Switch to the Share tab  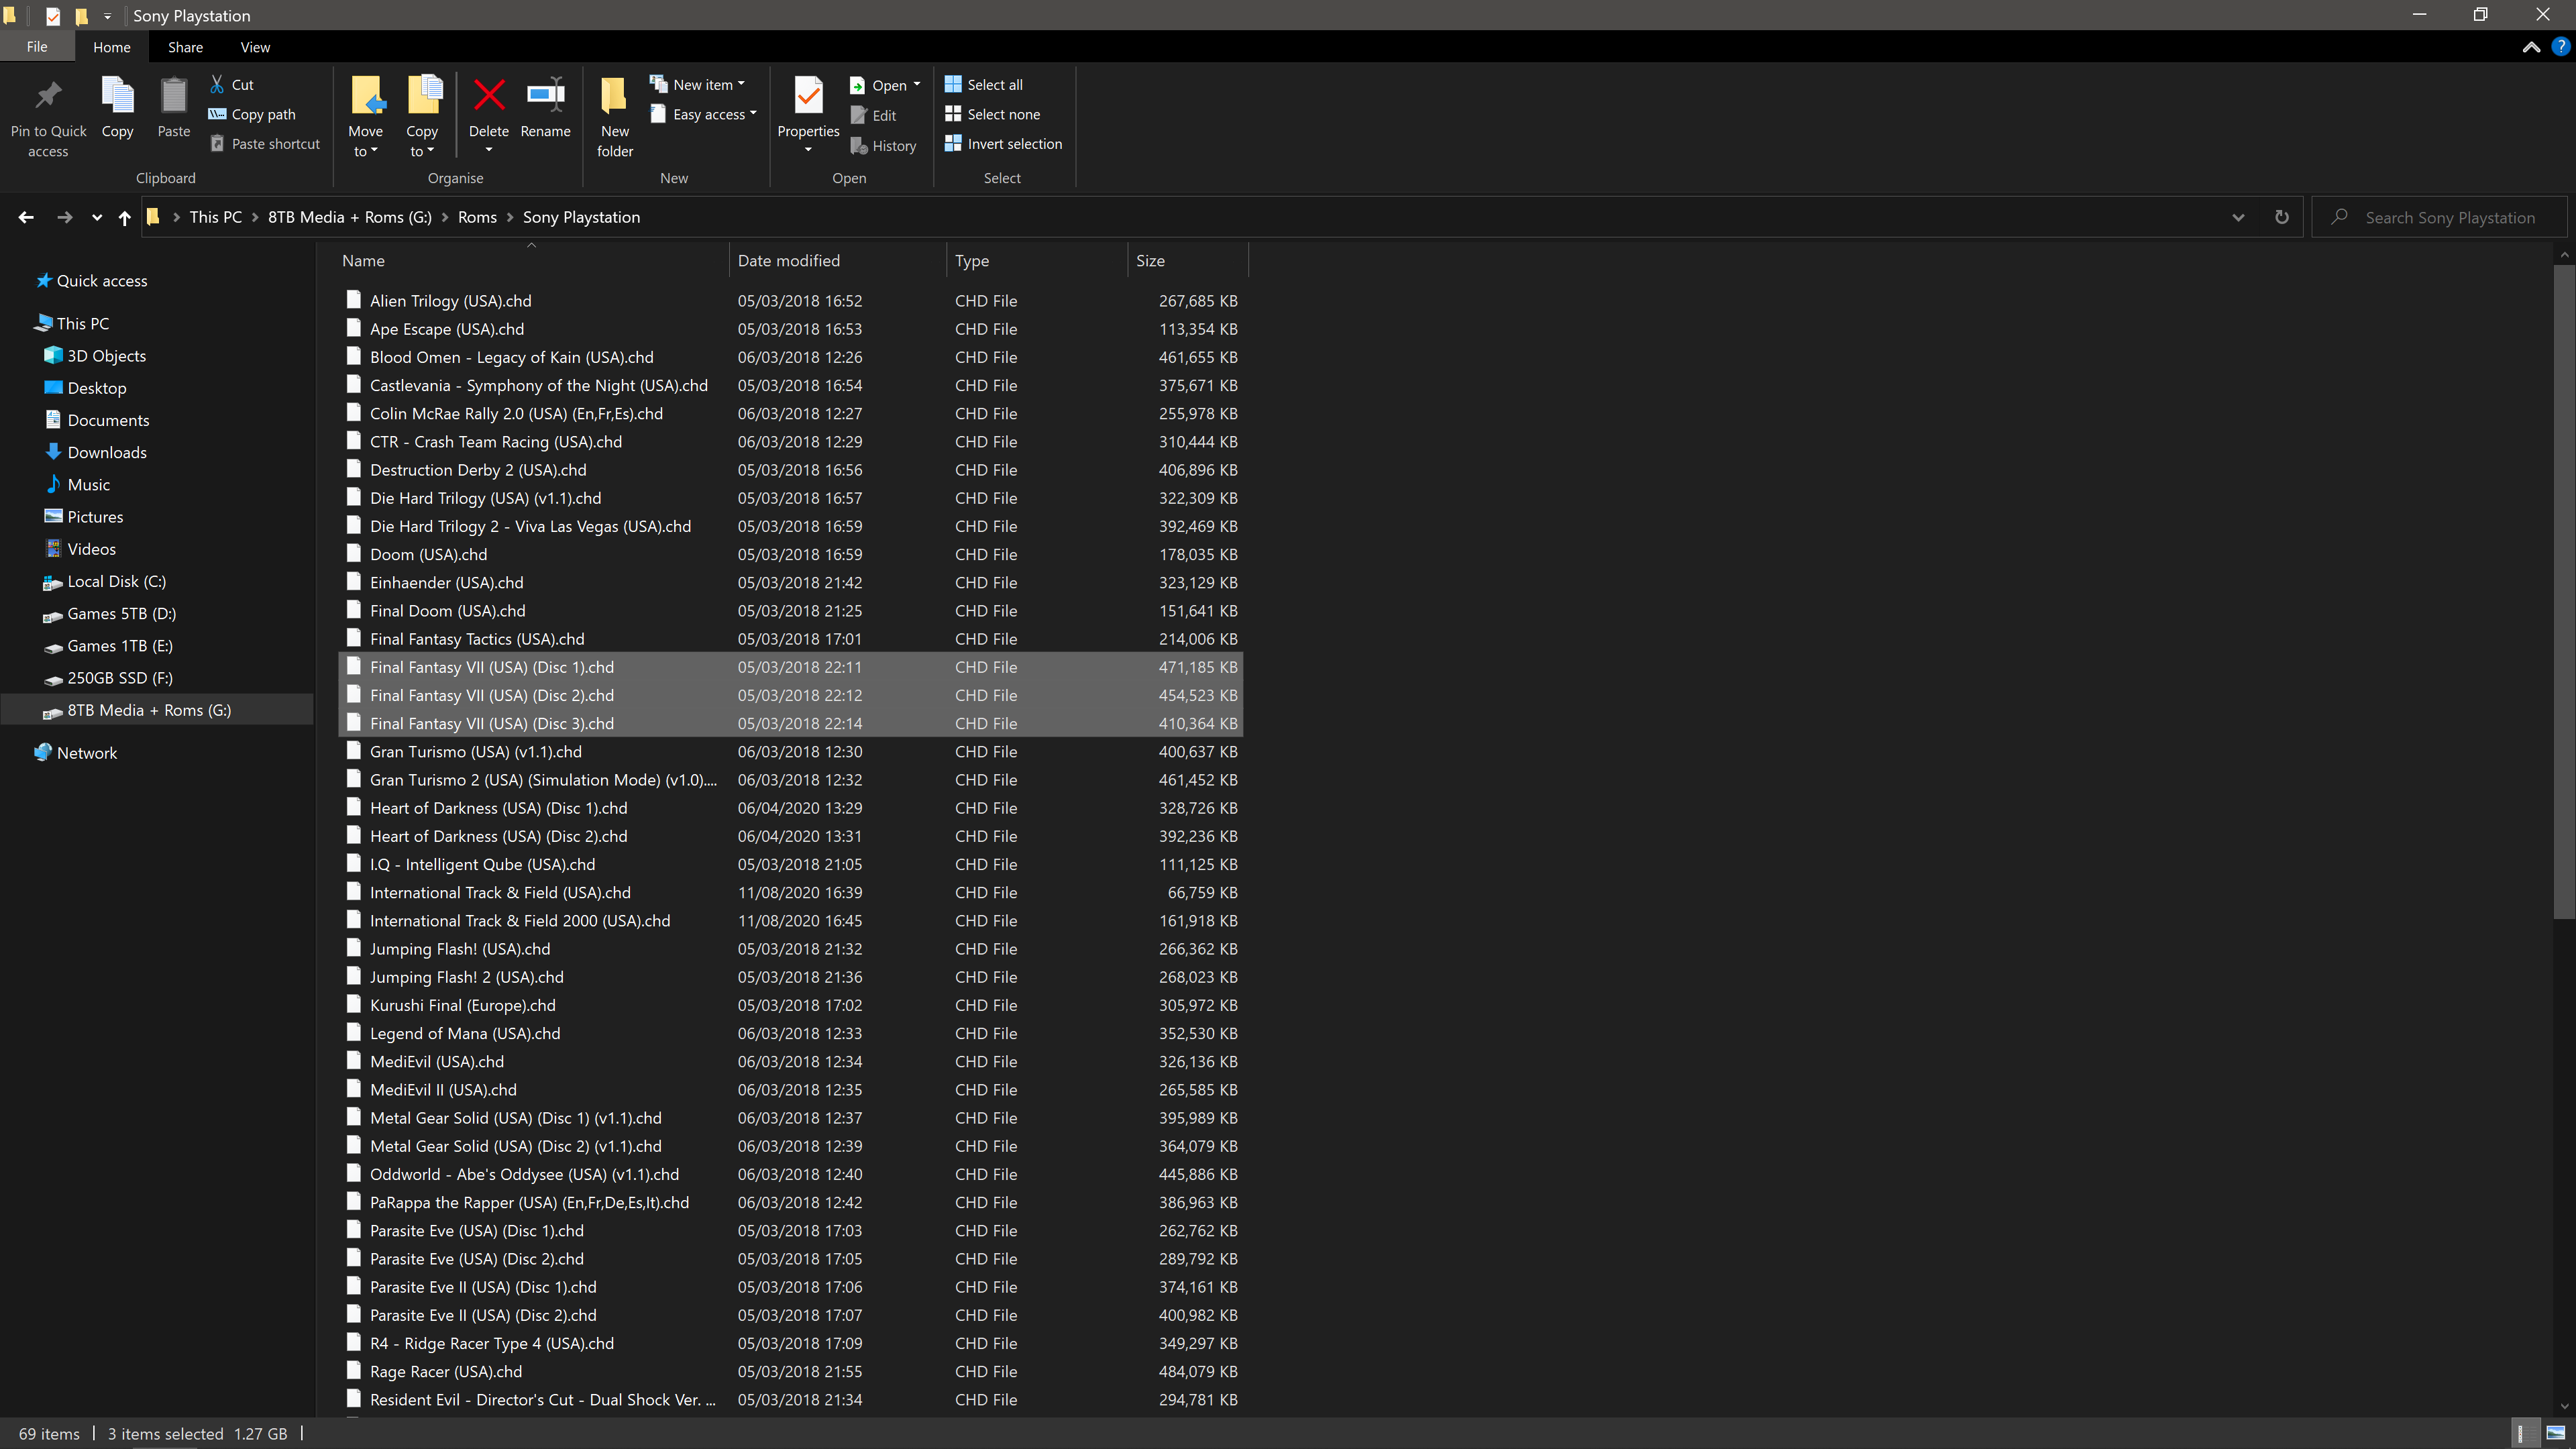click(x=185, y=47)
